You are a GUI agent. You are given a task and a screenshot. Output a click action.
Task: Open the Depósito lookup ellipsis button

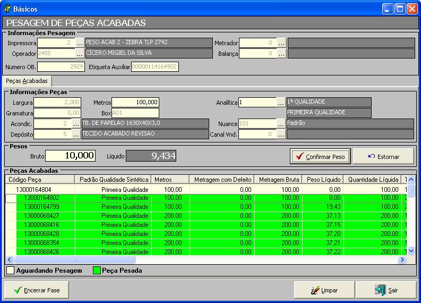tap(76, 134)
